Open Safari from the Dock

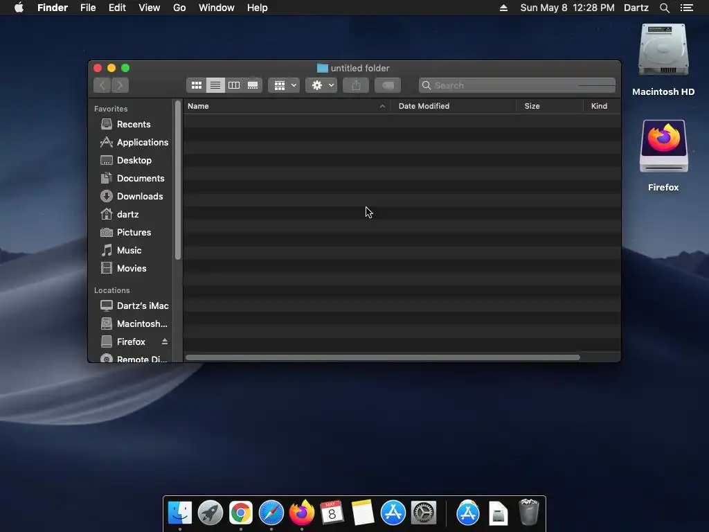click(271, 513)
